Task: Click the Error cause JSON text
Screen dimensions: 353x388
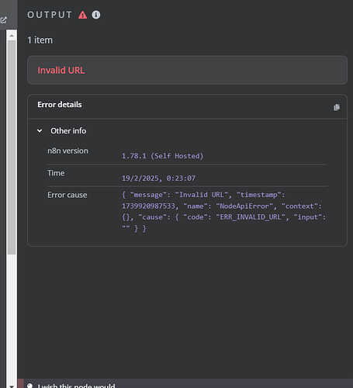Action: tap(223, 212)
